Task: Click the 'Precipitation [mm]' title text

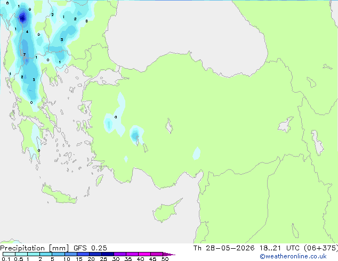Action: pos(35,248)
